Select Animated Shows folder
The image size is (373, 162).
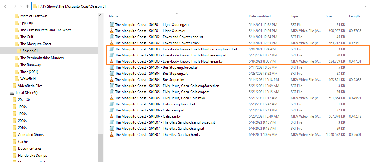pyautogui.click(x=31, y=135)
